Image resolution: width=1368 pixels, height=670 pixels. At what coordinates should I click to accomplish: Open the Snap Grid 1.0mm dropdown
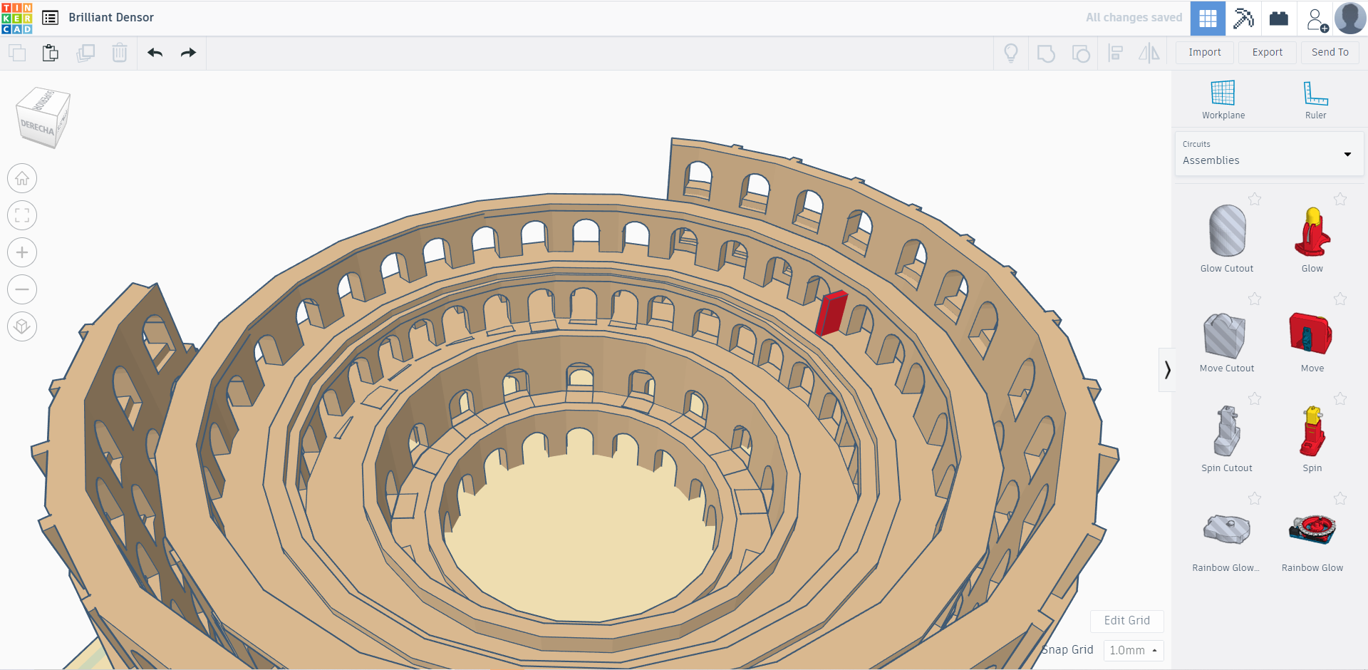pos(1133,650)
